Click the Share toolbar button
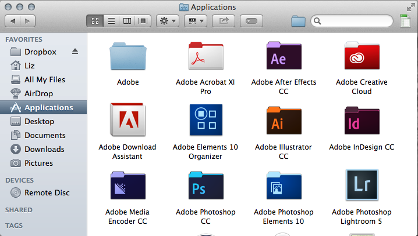418x236 pixels. point(224,21)
